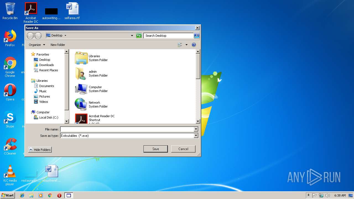
Task: Open the Organize dropdown menu
Action: (37, 45)
